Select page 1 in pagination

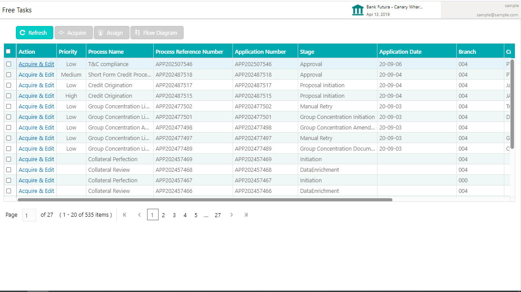point(152,215)
